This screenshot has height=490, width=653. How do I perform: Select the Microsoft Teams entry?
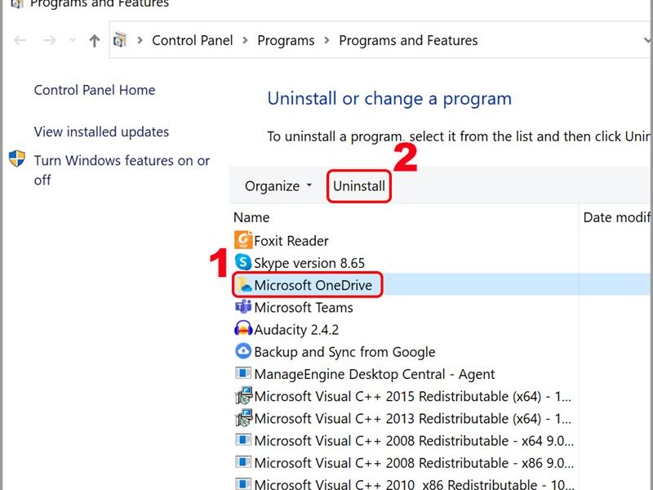pos(303,307)
